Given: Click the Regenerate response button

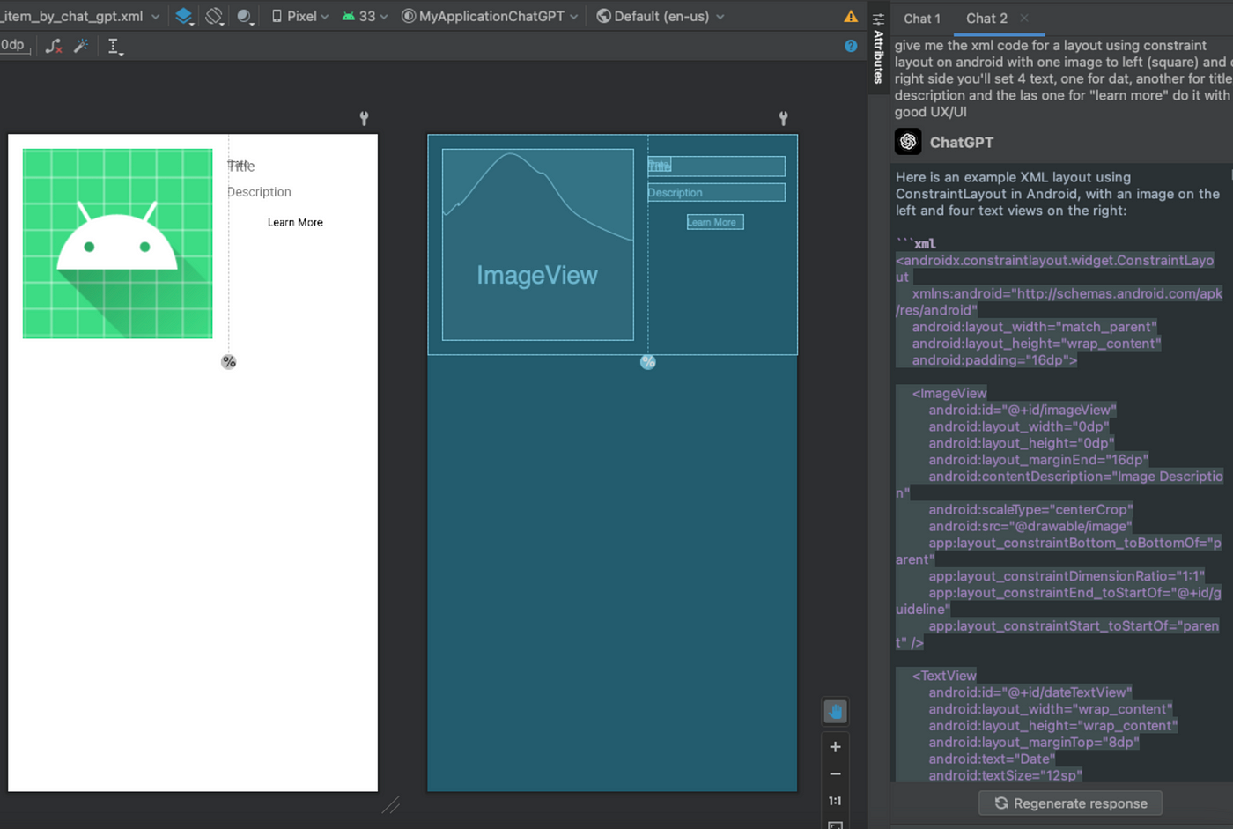Looking at the screenshot, I should (1070, 803).
